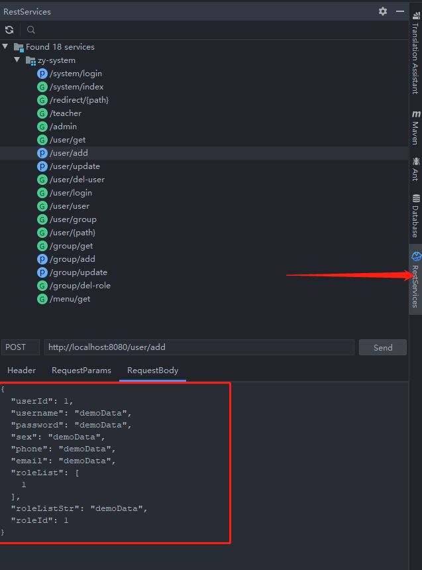Click the refresh services icon
This screenshot has height=570, width=422.
tap(9, 30)
